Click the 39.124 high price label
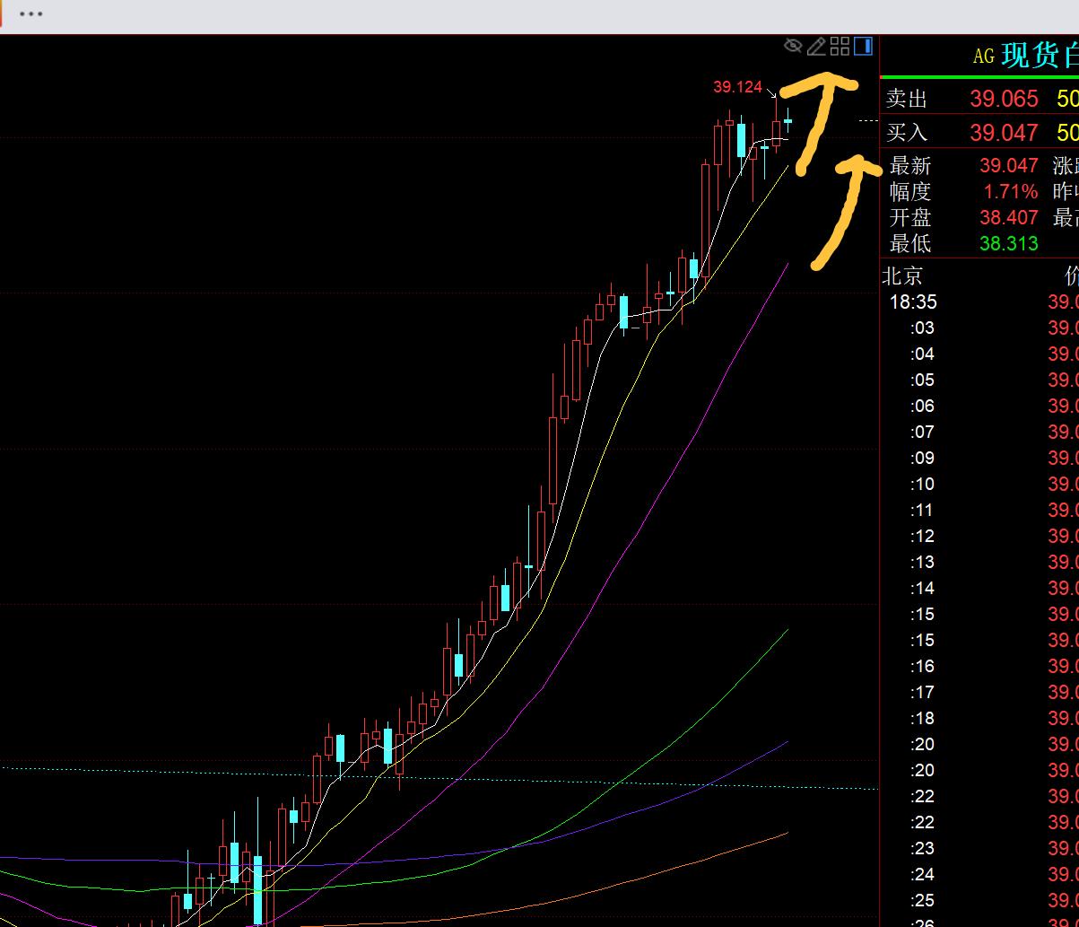1079x927 pixels. coord(737,87)
